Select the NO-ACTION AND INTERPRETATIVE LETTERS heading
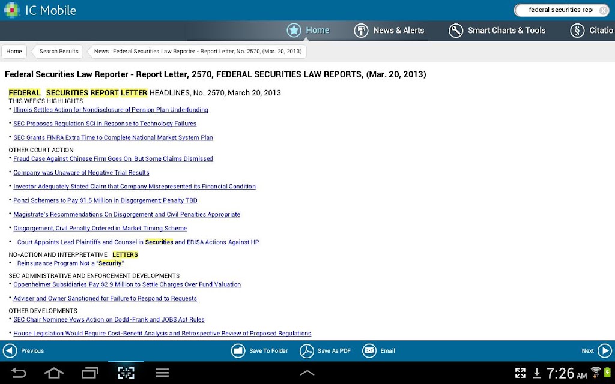 (x=73, y=254)
